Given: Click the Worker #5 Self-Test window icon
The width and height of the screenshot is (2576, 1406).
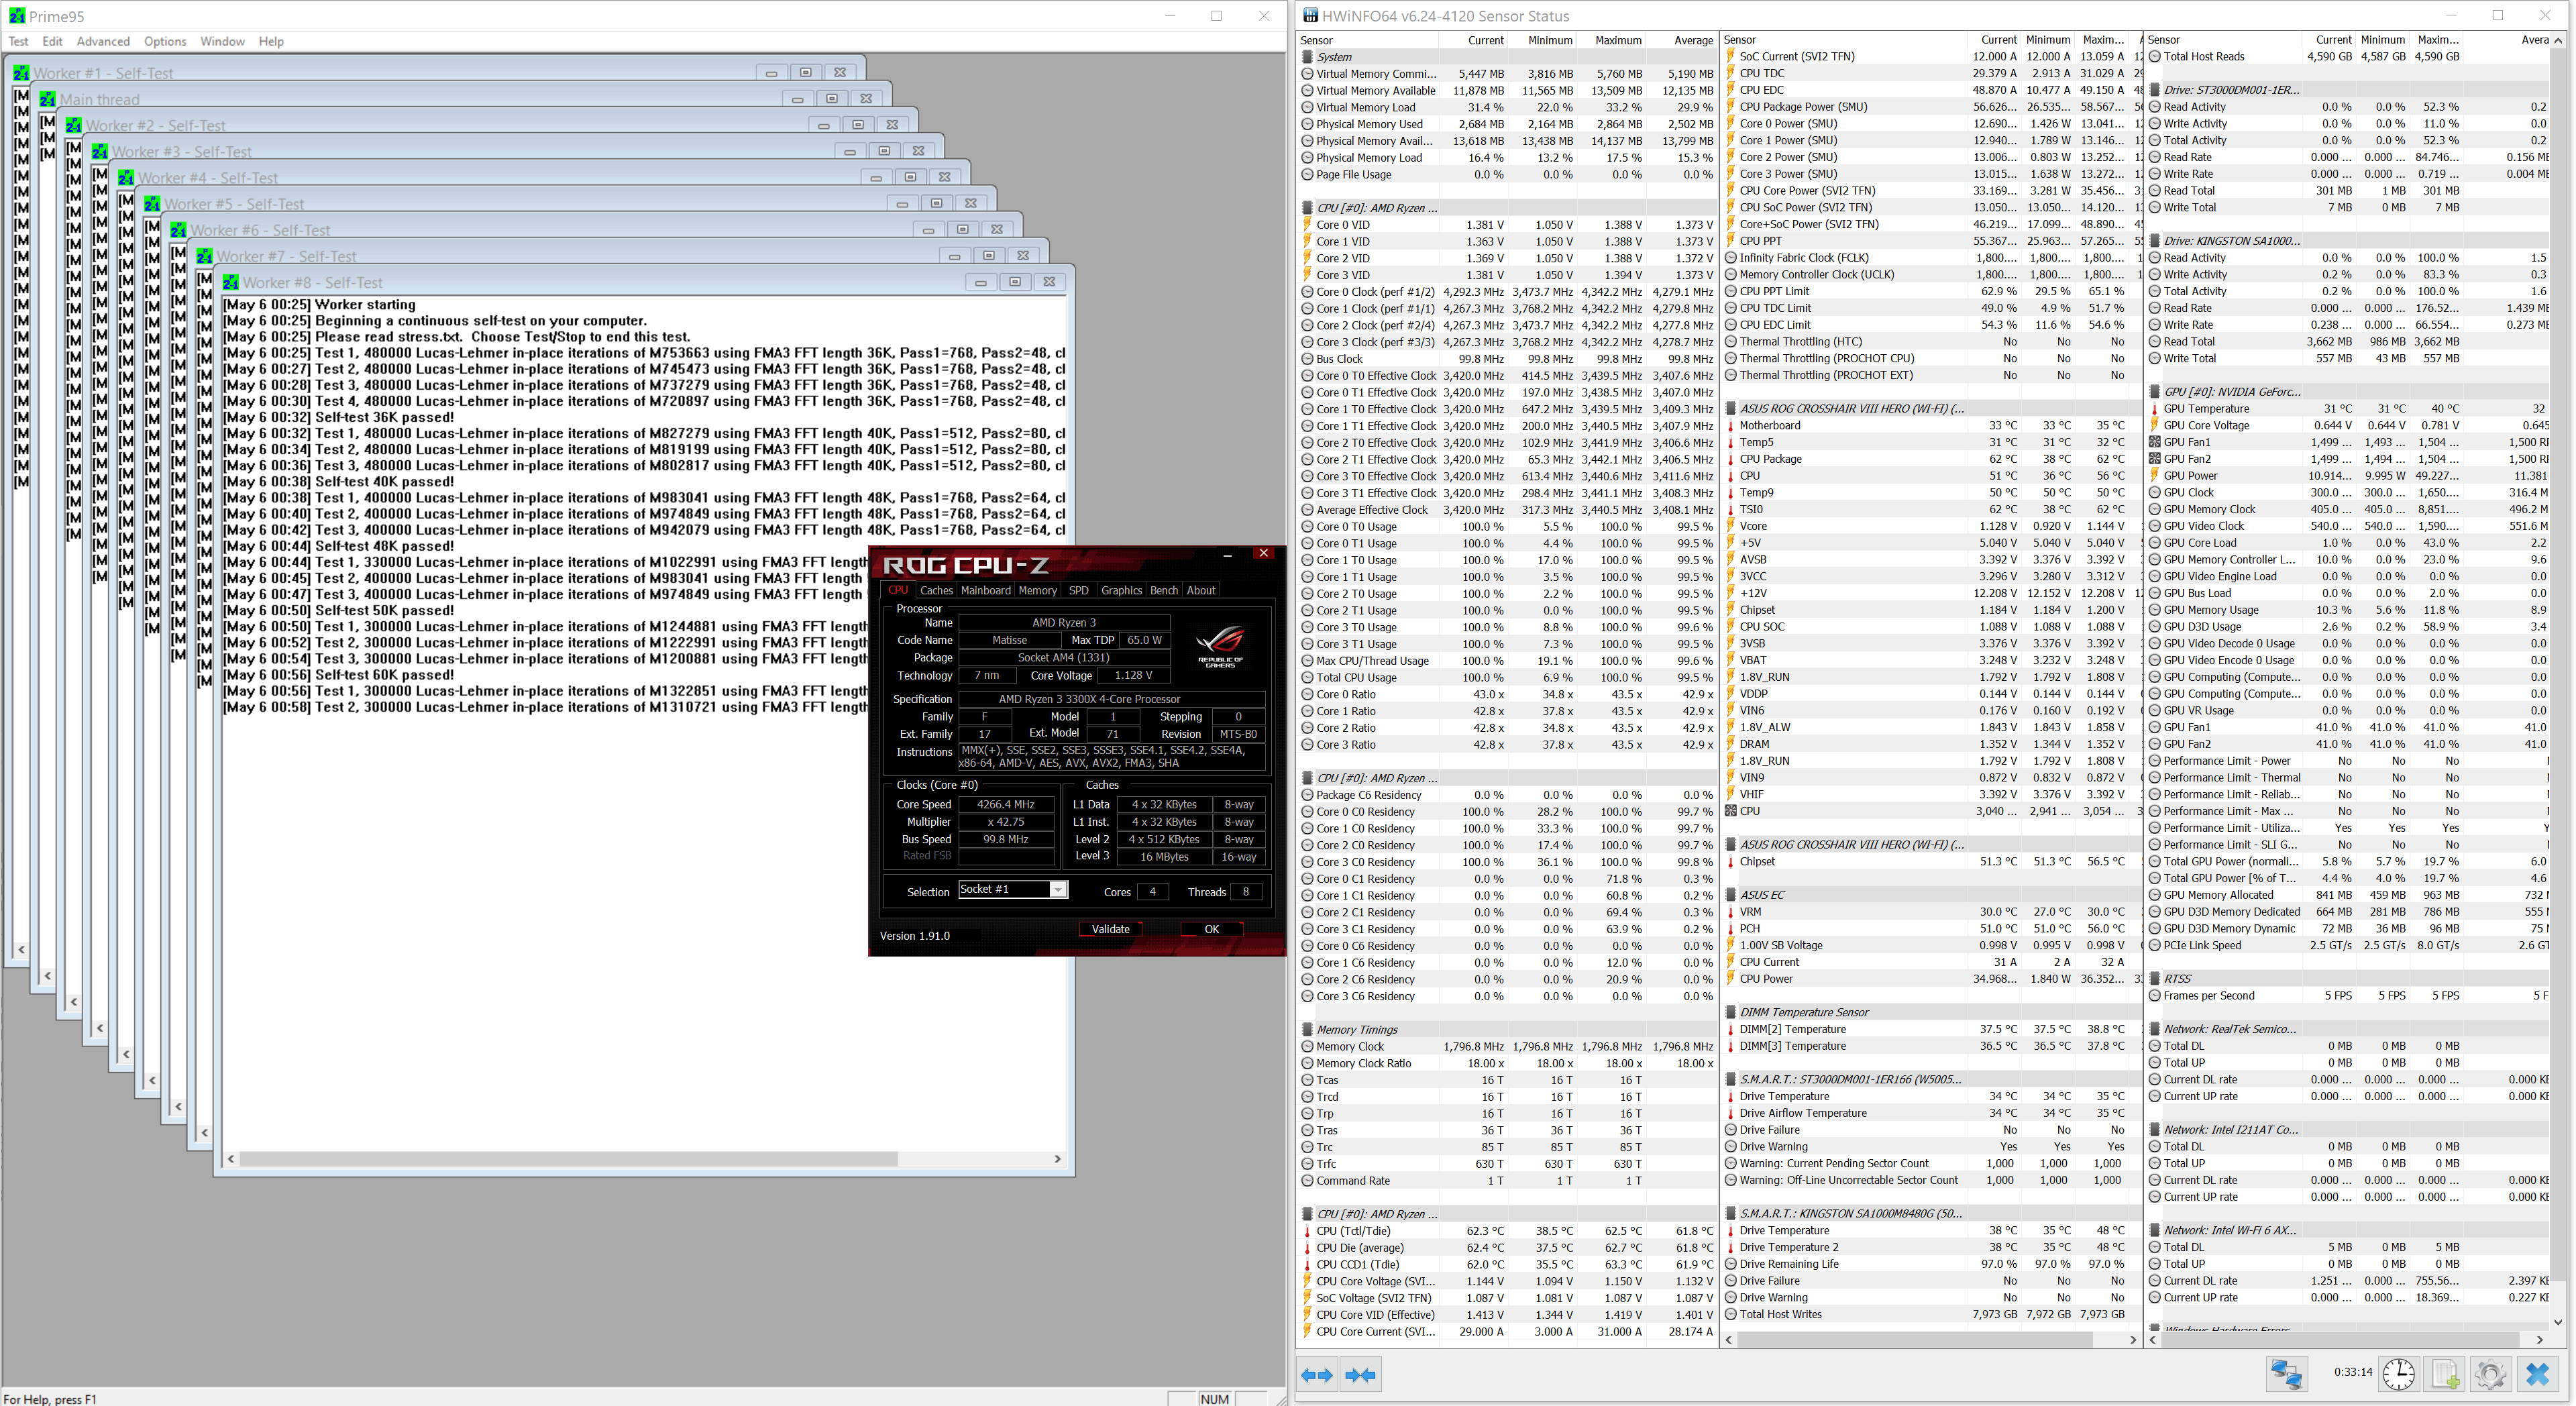Looking at the screenshot, I should click(152, 204).
